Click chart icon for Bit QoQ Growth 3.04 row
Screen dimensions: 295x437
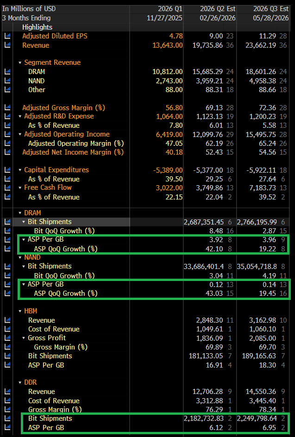[x=7, y=275]
